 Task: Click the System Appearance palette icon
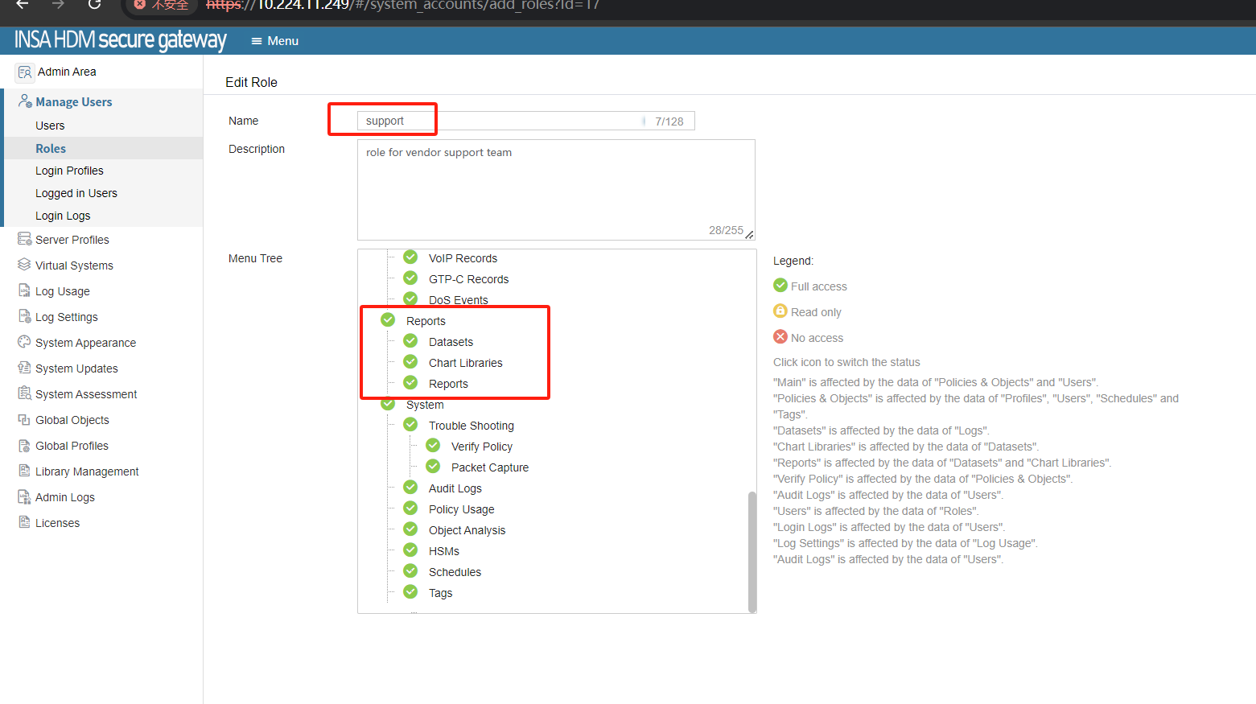click(x=24, y=342)
